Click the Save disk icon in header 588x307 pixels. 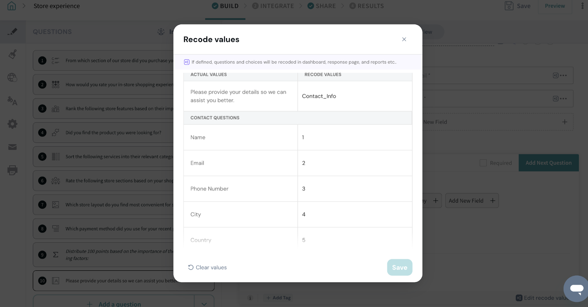509,6
